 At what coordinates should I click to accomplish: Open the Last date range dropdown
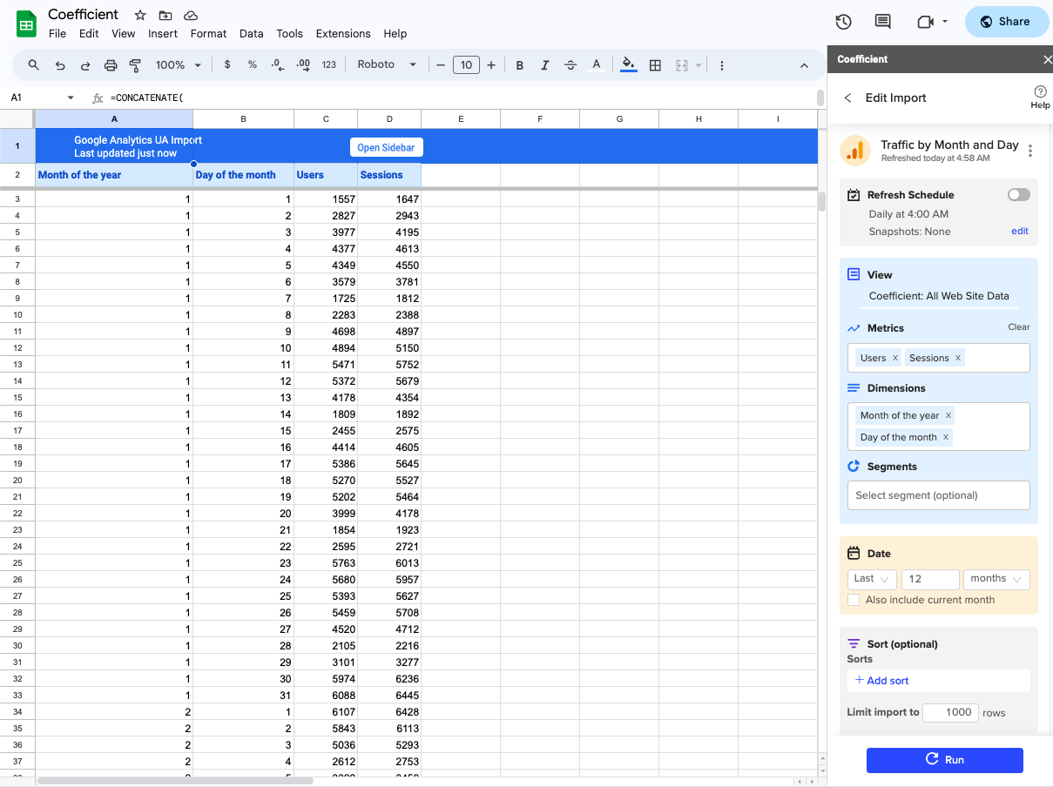click(871, 579)
